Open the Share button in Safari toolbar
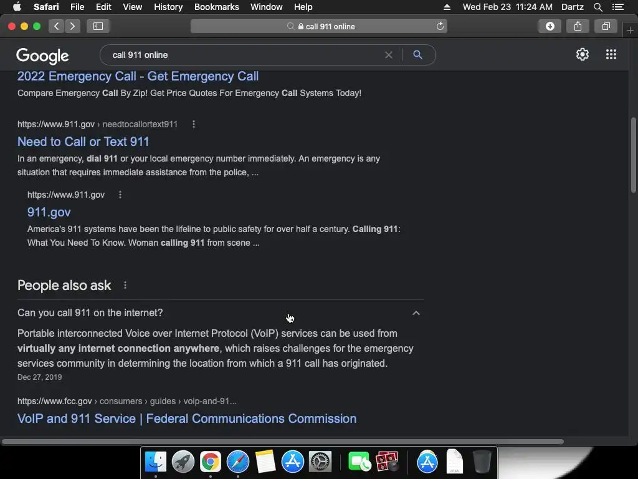 tap(578, 26)
